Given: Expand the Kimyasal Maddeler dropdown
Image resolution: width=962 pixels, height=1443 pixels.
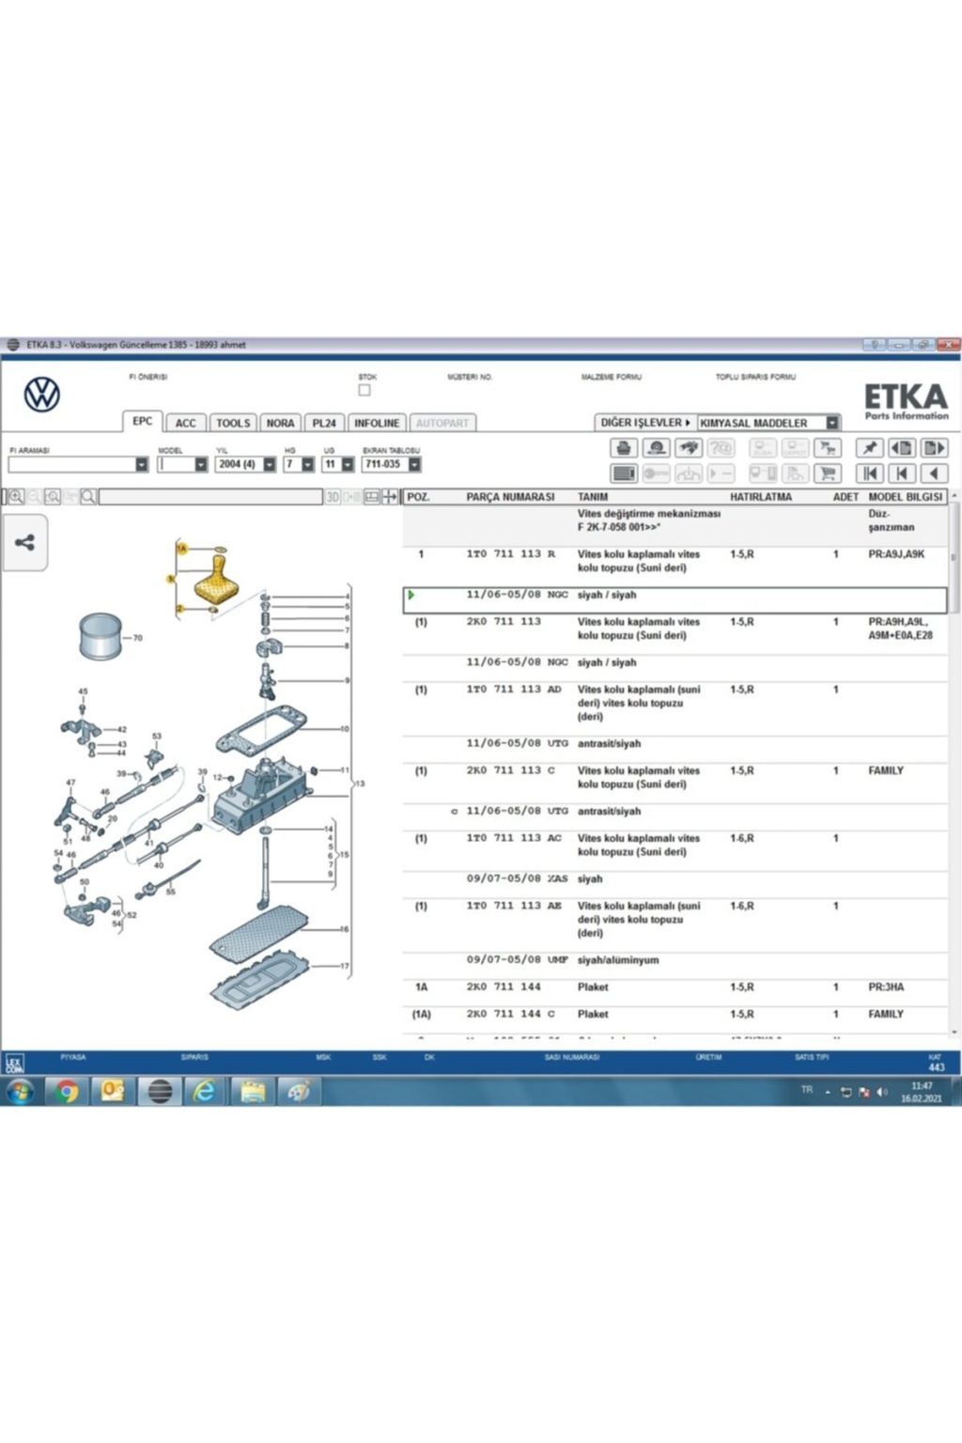Looking at the screenshot, I should [x=832, y=423].
